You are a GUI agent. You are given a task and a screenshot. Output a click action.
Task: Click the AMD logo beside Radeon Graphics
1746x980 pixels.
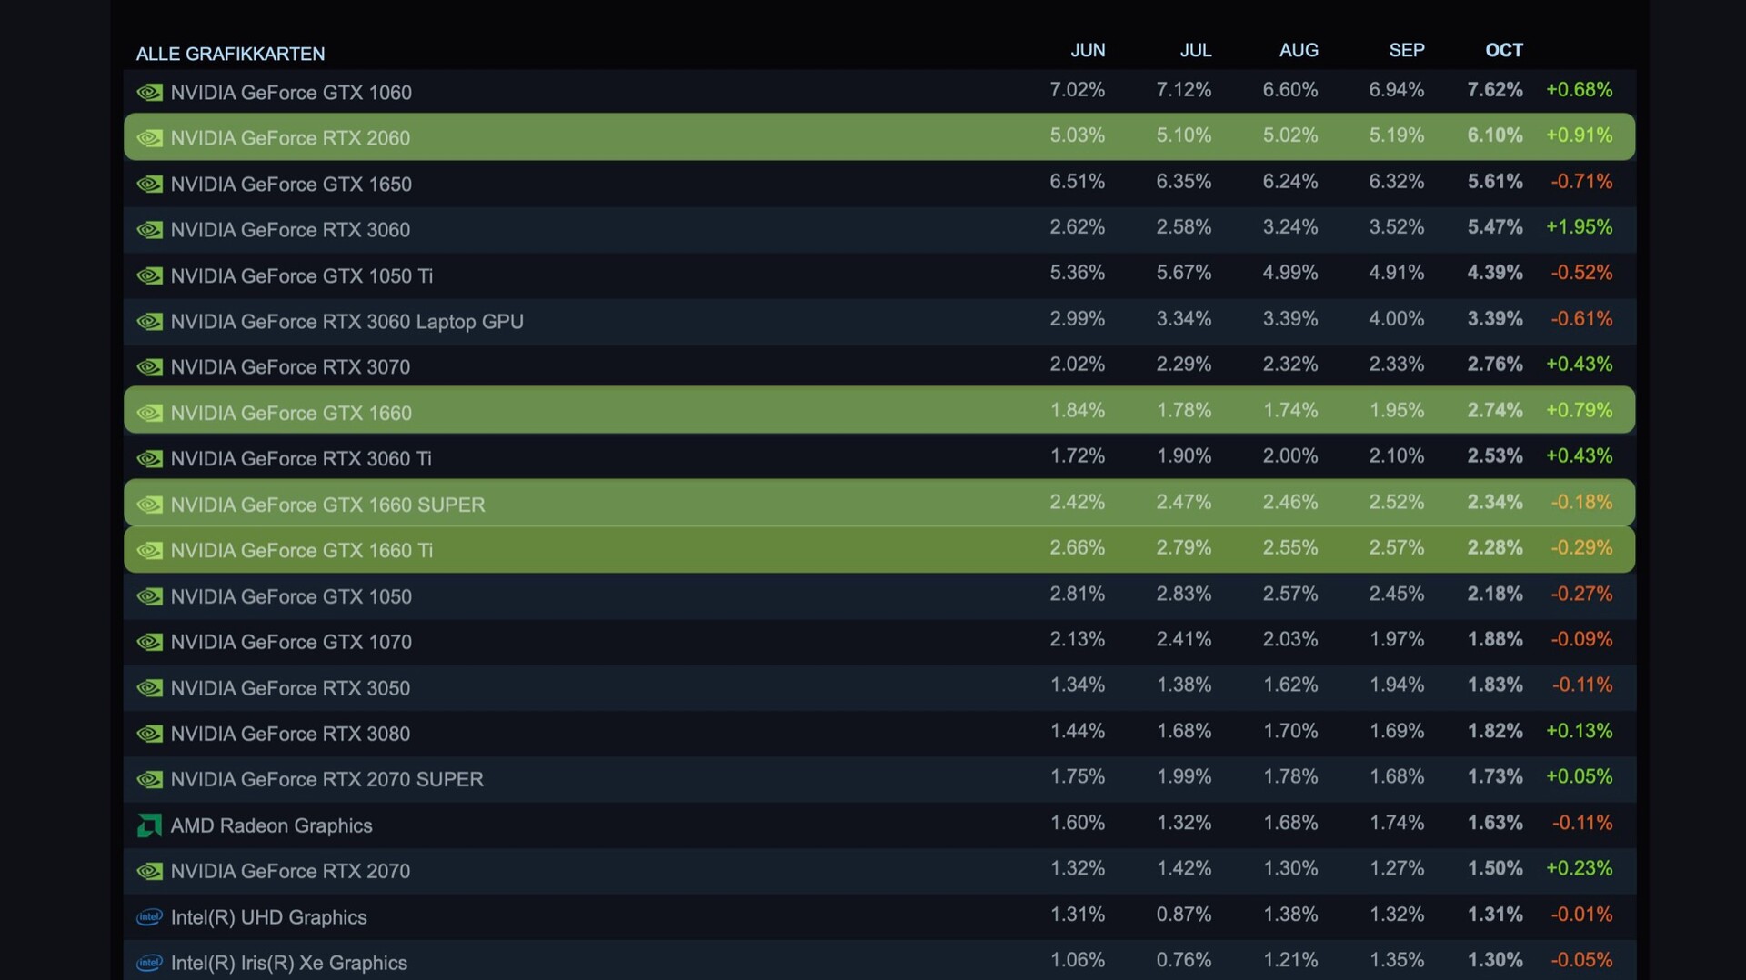pos(149,825)
